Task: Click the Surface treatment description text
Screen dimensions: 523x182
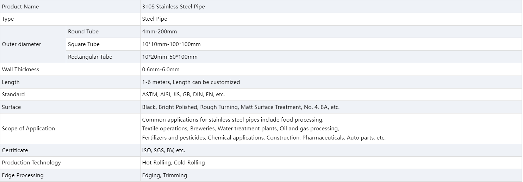Action: [x=241, y=107]
